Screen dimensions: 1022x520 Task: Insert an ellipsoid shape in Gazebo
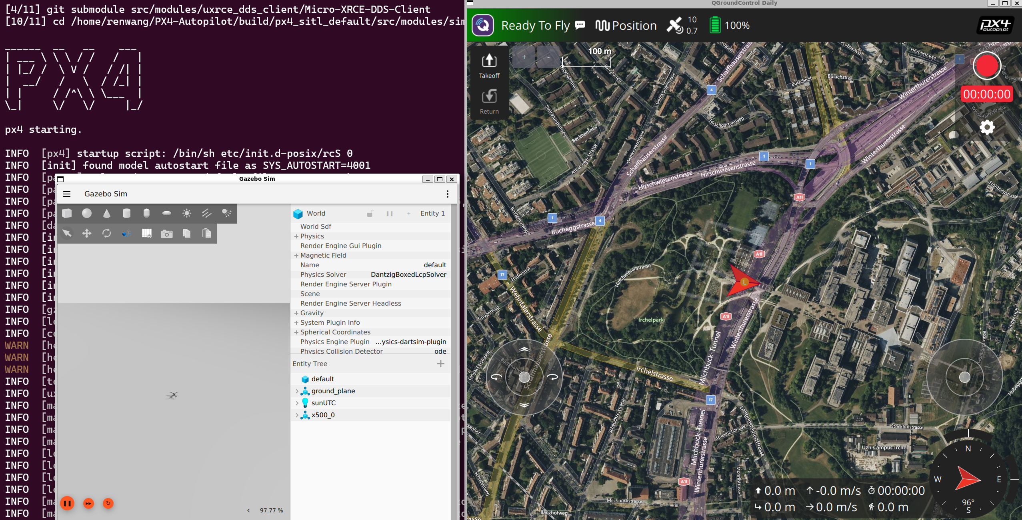click(167, 213)
